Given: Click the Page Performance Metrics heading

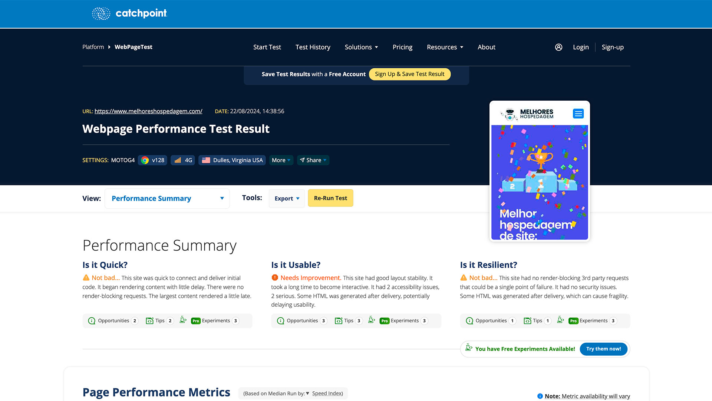Looking at the screenshot, I should pyautogui.click(x=156, y=392).
